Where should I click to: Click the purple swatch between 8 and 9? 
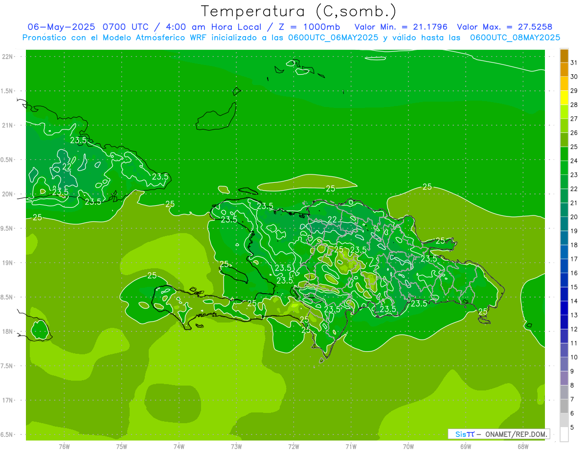tap(564, 378)
